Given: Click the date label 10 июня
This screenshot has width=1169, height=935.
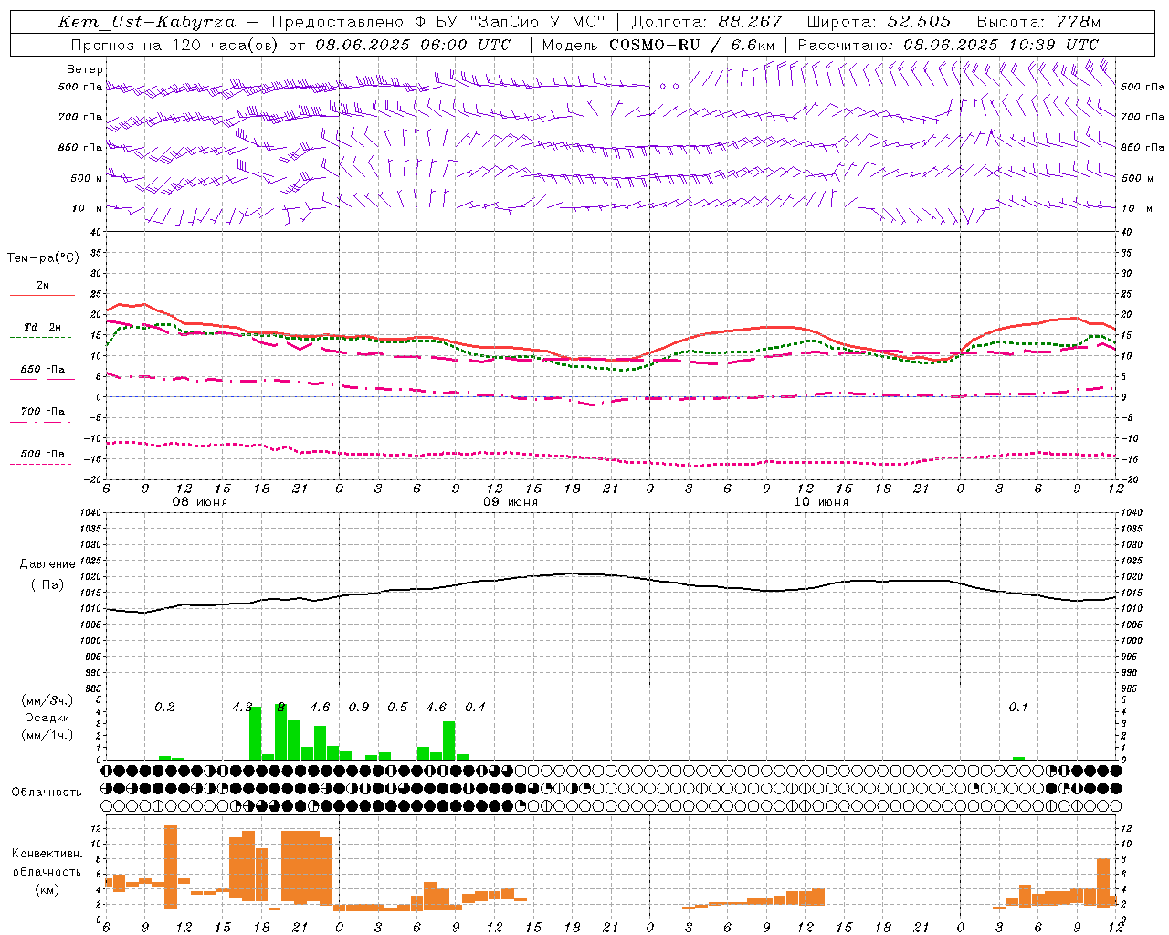Looking at the screenshot, I should tap(821, 502).
